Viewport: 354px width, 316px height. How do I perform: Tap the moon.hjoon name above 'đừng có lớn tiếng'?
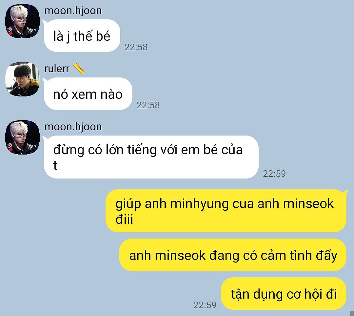point(73,127)
